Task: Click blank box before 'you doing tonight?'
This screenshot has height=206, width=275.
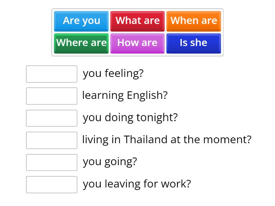Action: pyautogui.click(x=52, y=118)
